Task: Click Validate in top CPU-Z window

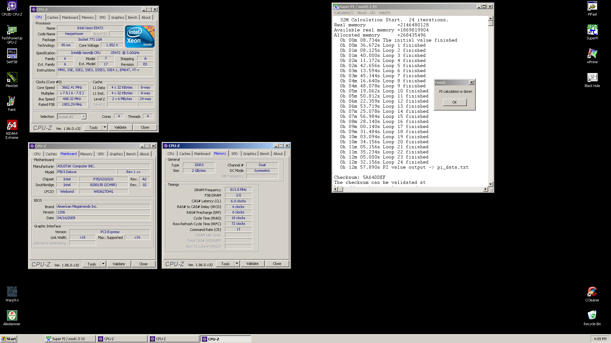Action: 120,127
